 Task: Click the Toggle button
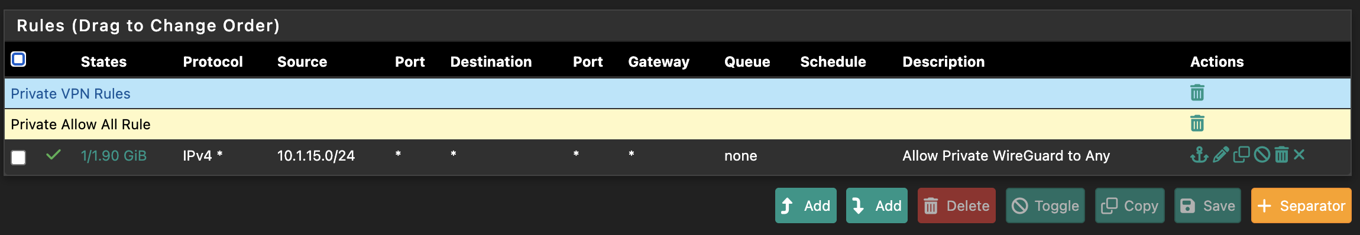point(1045,205)
